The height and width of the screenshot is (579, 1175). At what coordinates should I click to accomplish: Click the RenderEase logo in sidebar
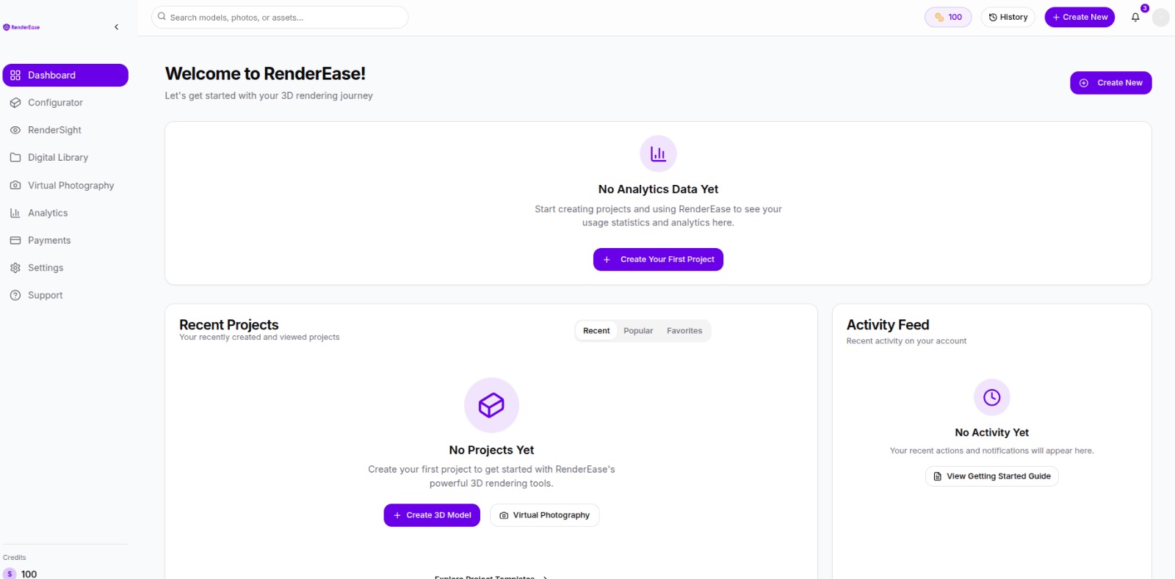coord(22,27)
